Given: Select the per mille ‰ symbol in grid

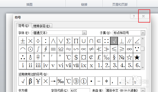Looking at the screenshot, I should point(107,57).
